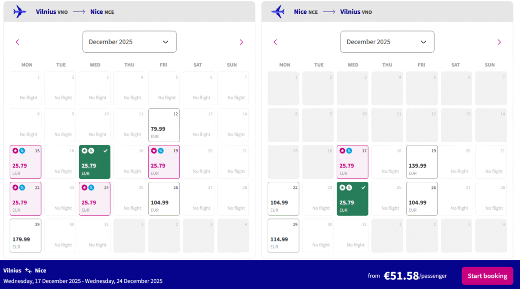
Task: Click the airplane icon beside Nice NCE header
Action: point(278,11)
